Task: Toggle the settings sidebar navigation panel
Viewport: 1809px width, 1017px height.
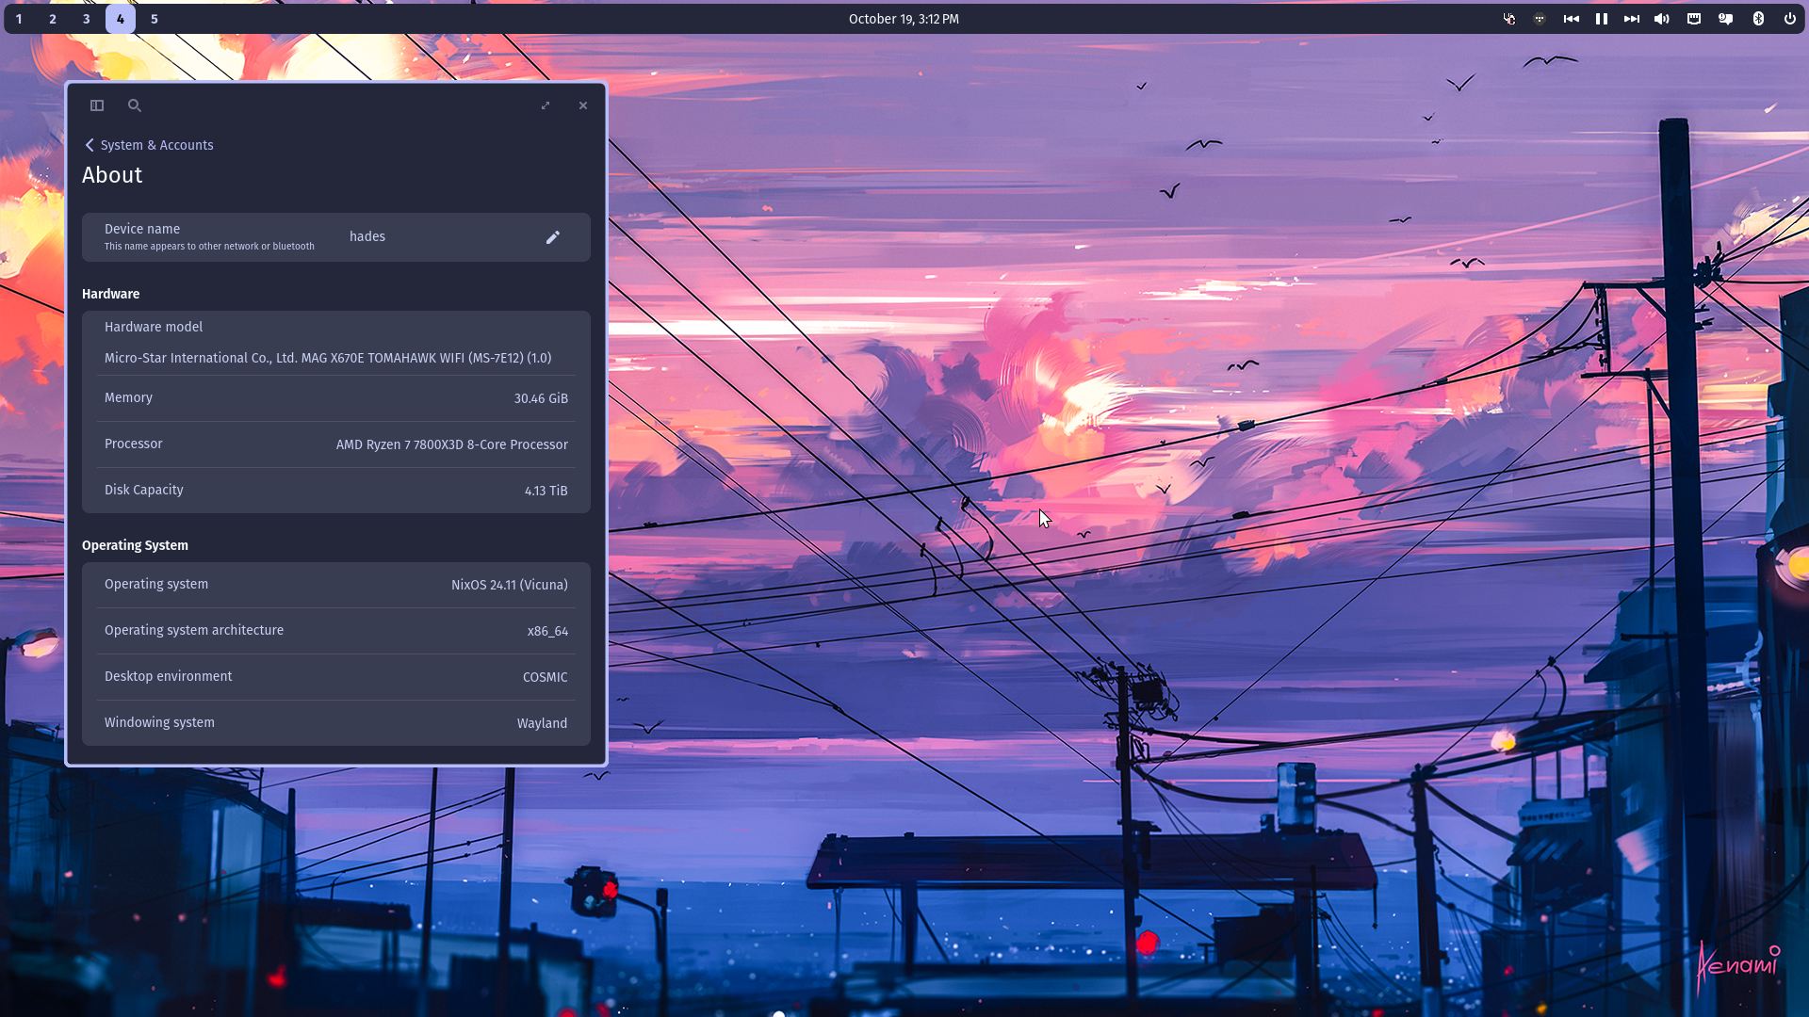Action: point(97,105)
